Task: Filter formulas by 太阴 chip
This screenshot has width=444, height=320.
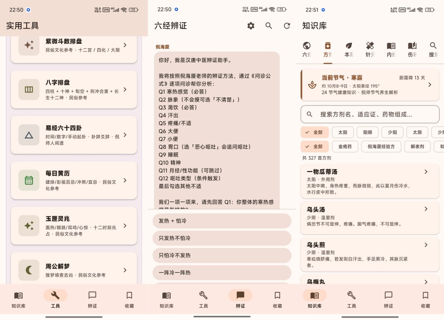Action: tap(417, 132)
